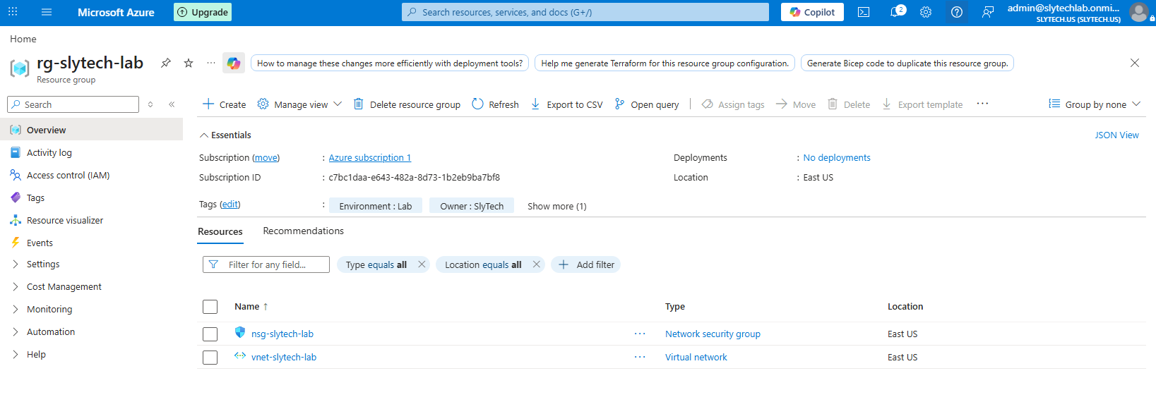
Task: Check the nsg-slytech-lab row checkbox
Action: (210, 334)
